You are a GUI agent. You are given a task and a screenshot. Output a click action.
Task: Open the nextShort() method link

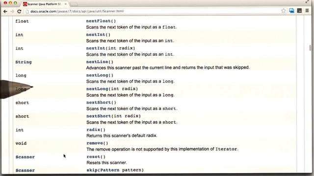[101, 102]
